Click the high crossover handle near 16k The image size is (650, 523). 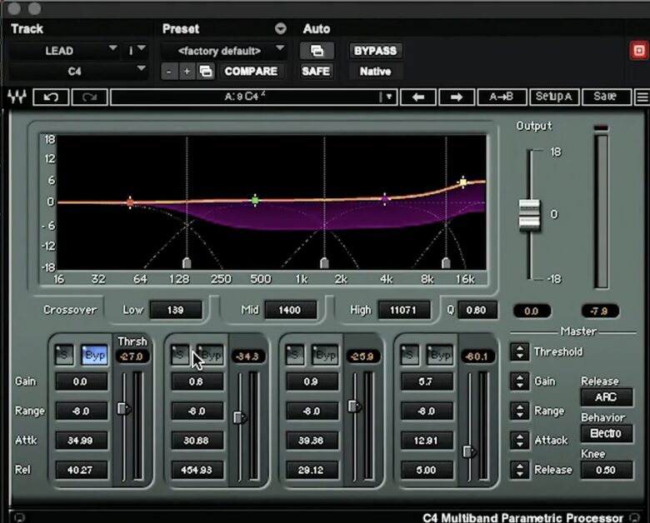tap(446, 262)
